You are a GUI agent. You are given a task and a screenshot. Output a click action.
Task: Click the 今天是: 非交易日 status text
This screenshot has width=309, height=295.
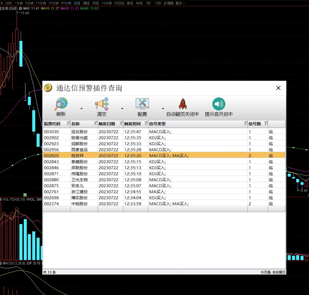coord(273,272)
